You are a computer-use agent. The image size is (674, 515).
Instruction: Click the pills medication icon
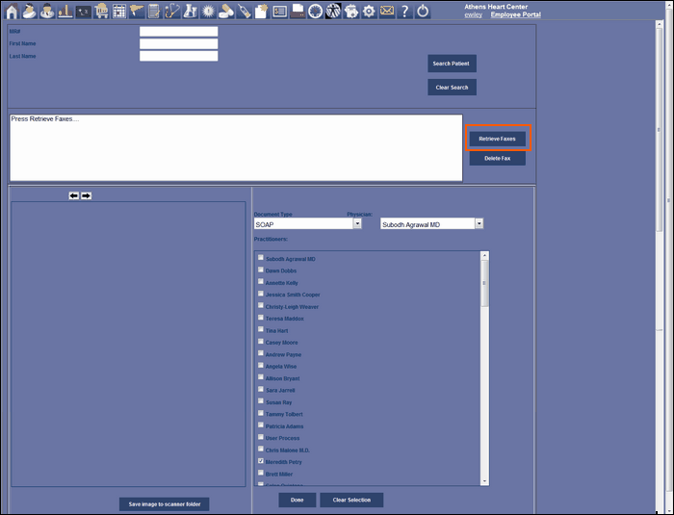[x=225, y=12]
